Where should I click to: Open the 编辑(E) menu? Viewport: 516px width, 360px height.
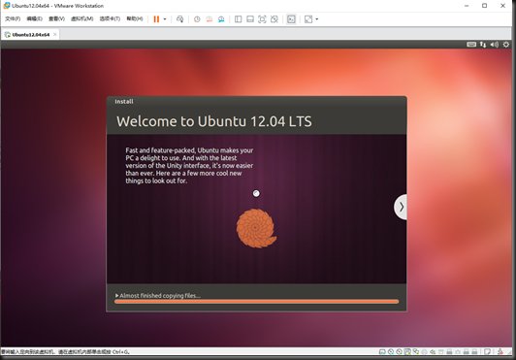34,18
